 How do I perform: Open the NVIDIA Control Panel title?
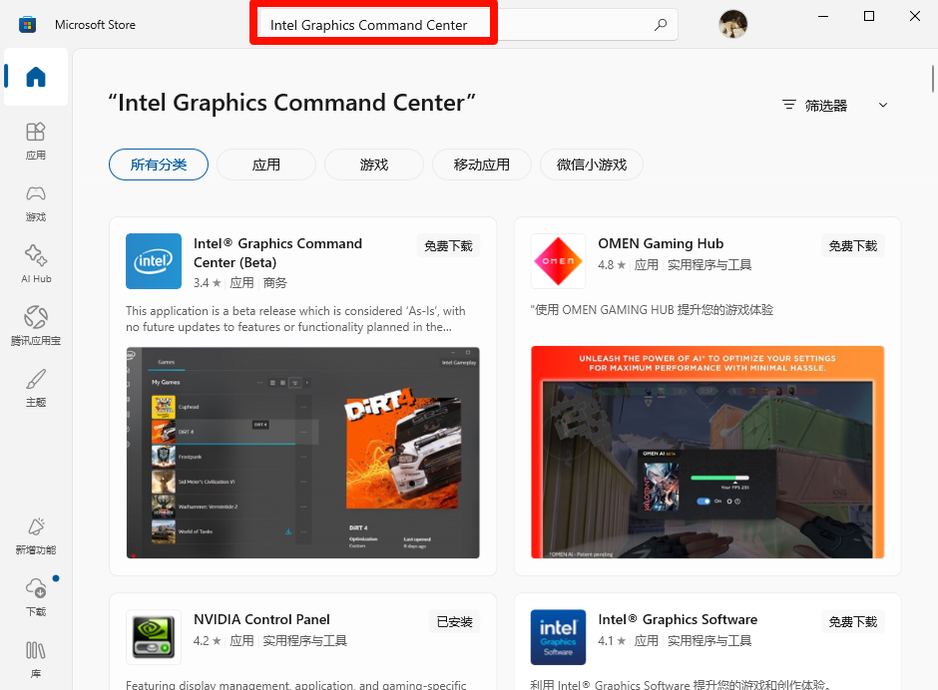pyautogui.click(x=261, y=619)
